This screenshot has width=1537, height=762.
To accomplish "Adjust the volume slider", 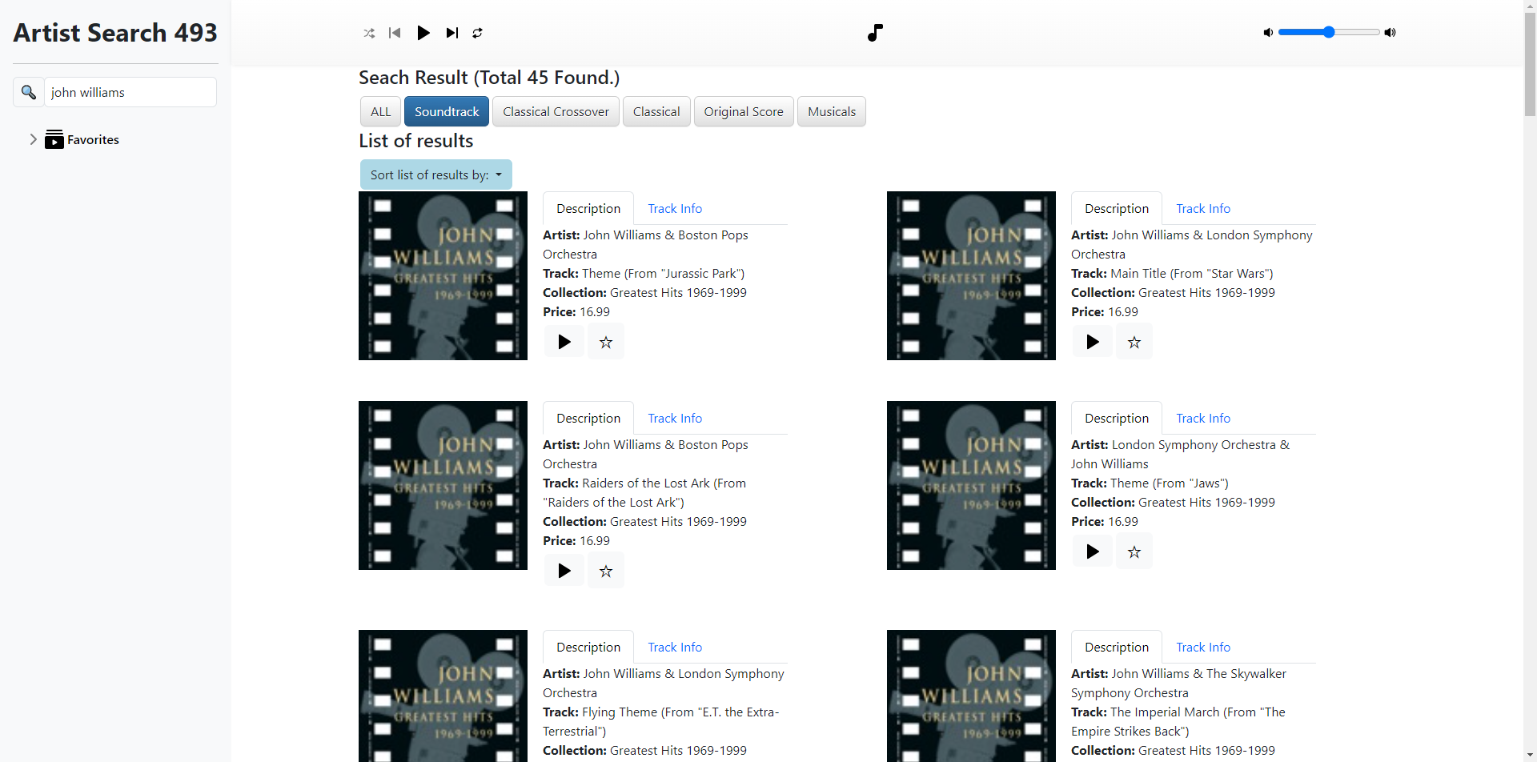I will pyautogui.click(x=1329, y=32).
